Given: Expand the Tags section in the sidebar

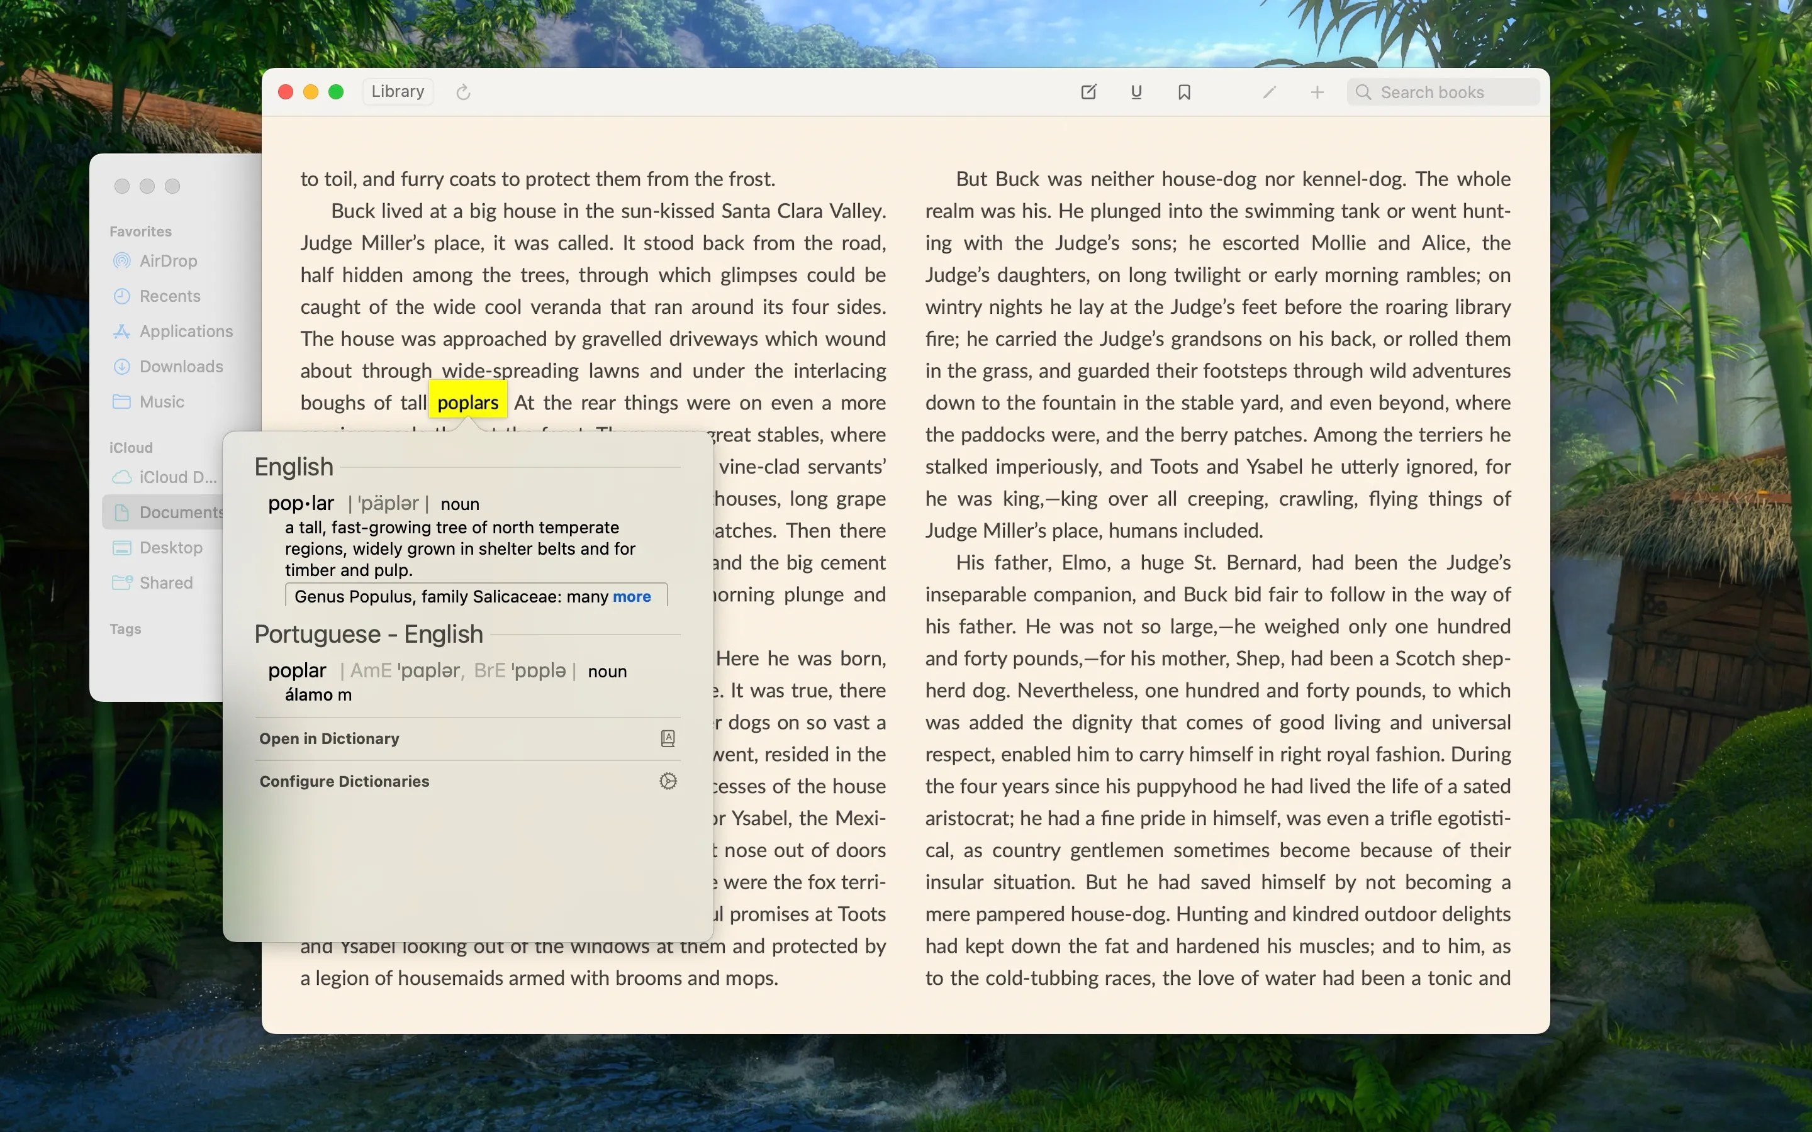Looking at the screenshot, I should (x=125, y=629).
